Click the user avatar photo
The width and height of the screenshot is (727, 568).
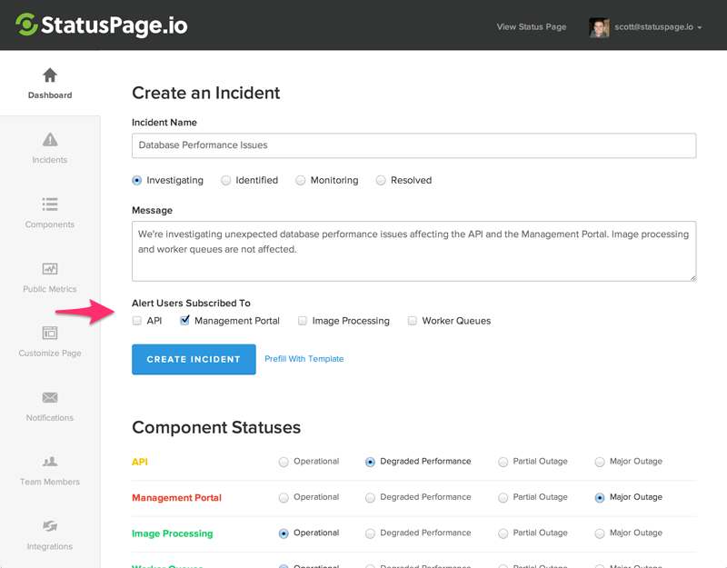point(599,27)
